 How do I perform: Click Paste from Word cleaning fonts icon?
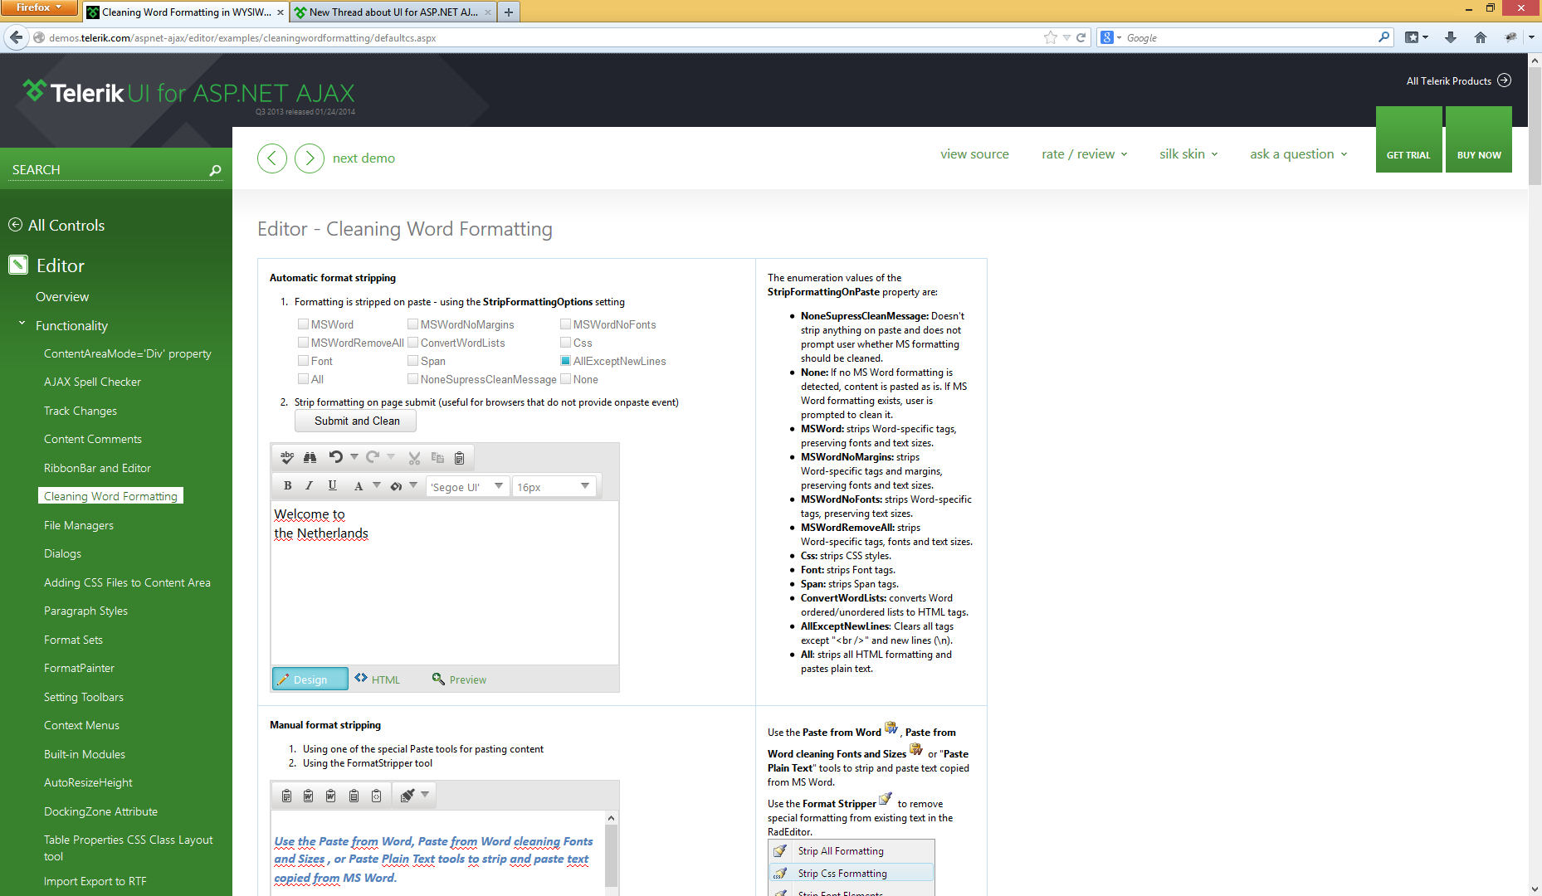330,796
